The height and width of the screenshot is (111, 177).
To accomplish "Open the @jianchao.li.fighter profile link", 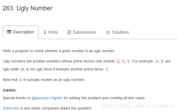I will pos(47,98).
